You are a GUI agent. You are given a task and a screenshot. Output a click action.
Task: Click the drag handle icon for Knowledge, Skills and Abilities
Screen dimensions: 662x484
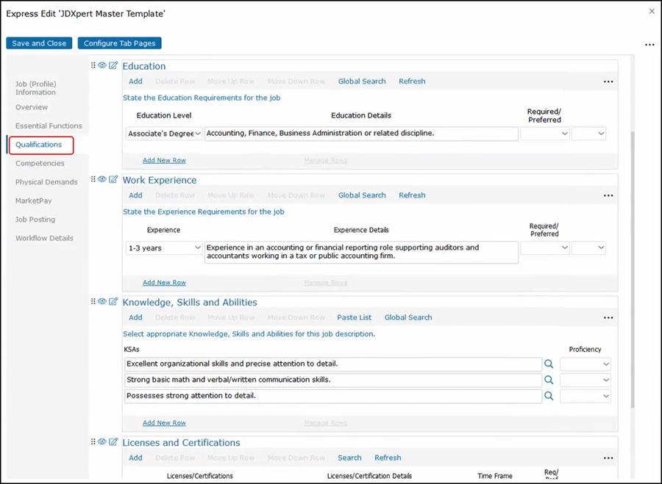pyautogui.click(x=93, y=301)
